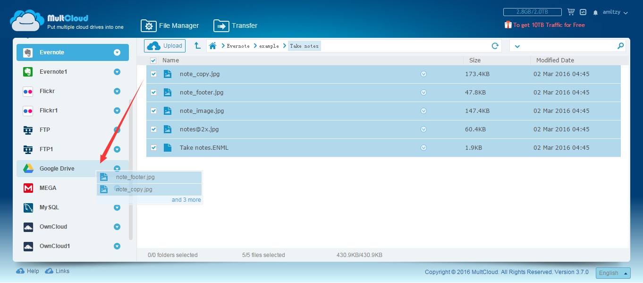The width and height of the screenshot is (643, 283).
Task: Click the Flickr1 dots icon
Action: click(28, 111)
